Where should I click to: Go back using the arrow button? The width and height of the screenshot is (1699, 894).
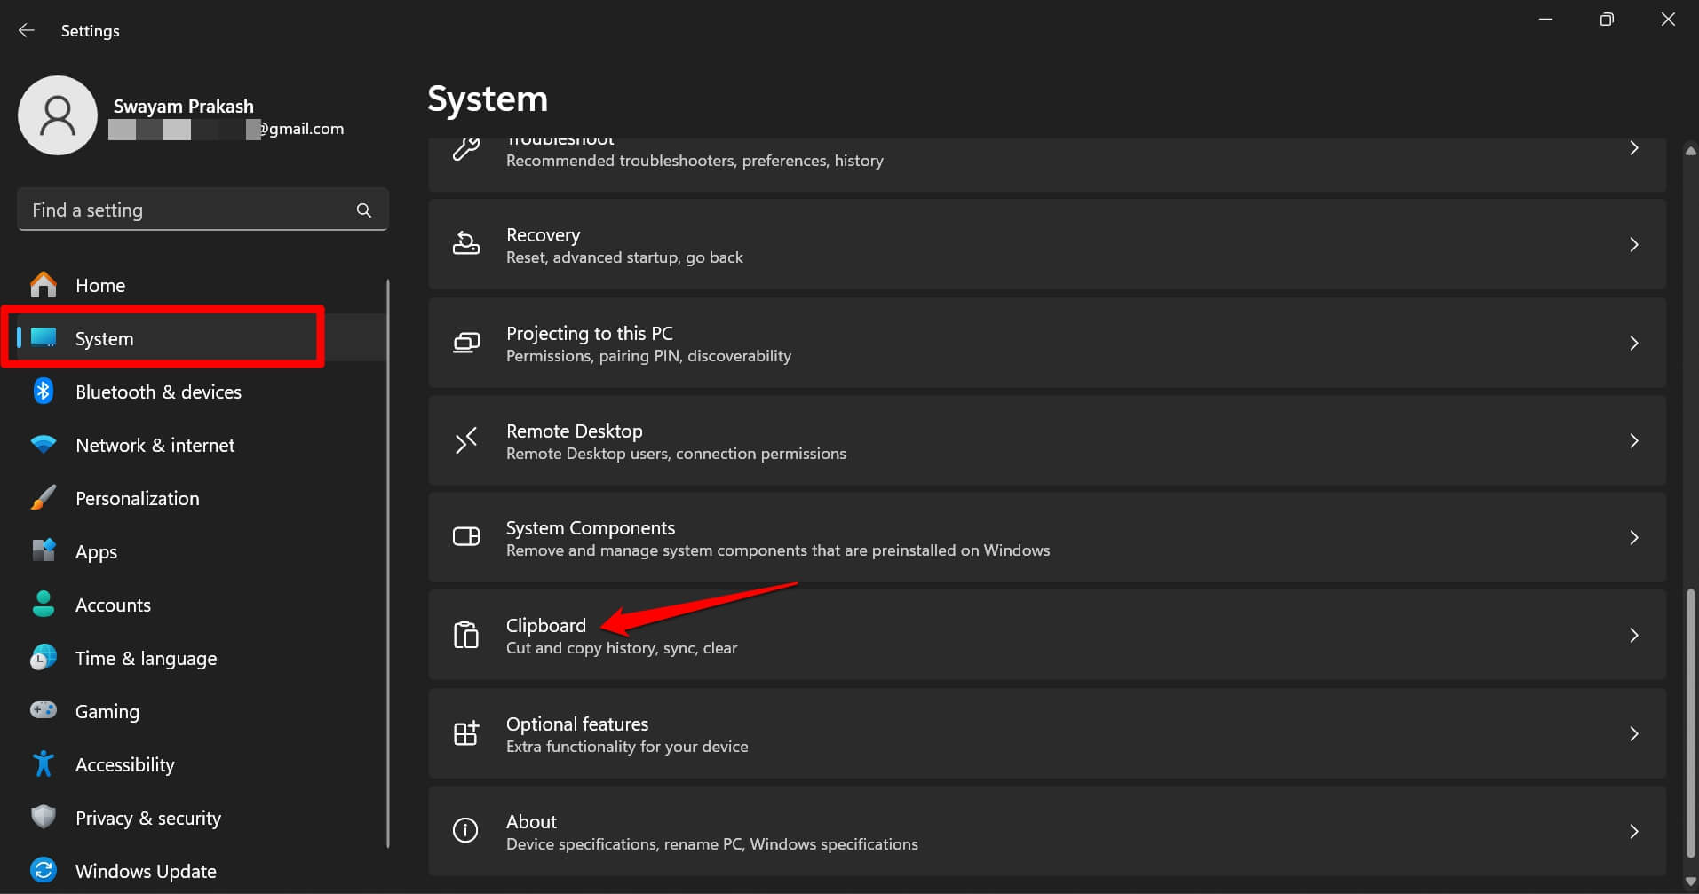pyautogui.click(x=26, y=29)
